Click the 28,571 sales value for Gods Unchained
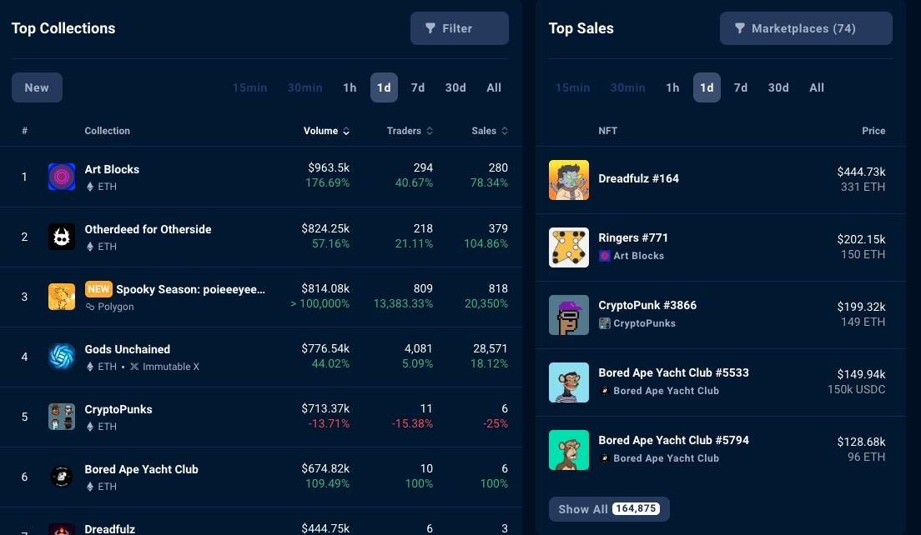The width and height of the screenshot is (921, 535). point(491,348)
